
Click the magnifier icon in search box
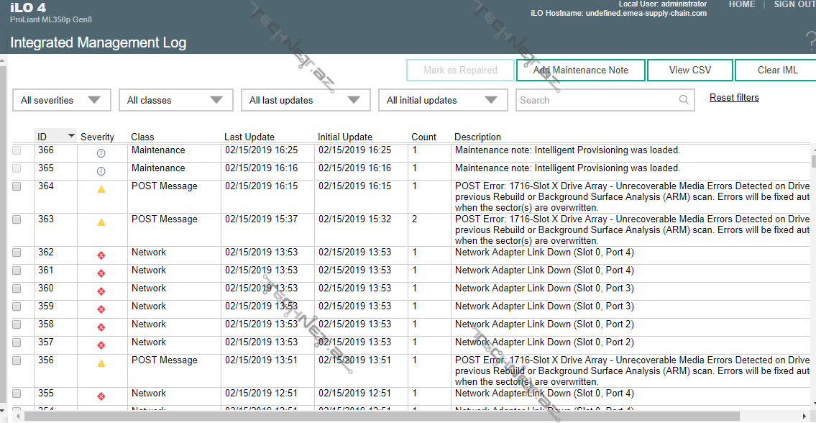click(x=684, y=100)
